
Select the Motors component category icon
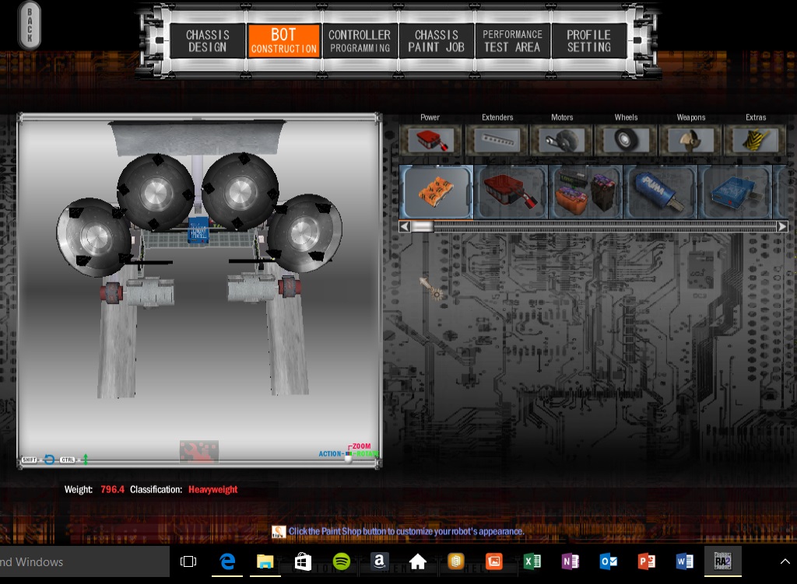click(x=562, y=140)
